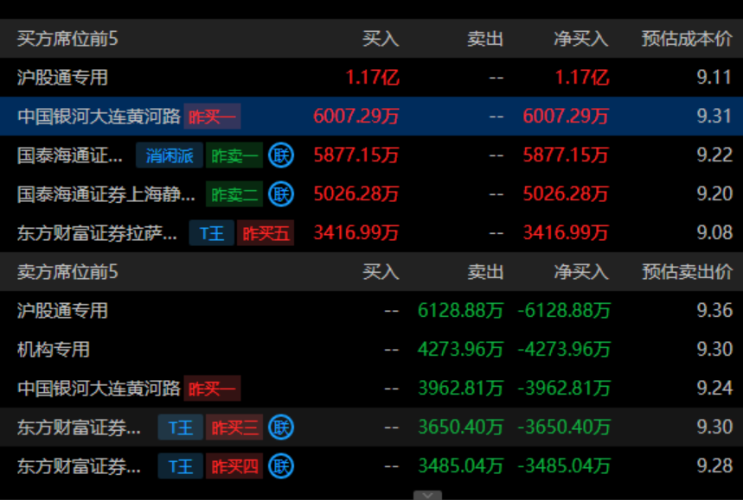
Task: Open the 东方财富证券拉萨... seat
Action: [97, 233]
